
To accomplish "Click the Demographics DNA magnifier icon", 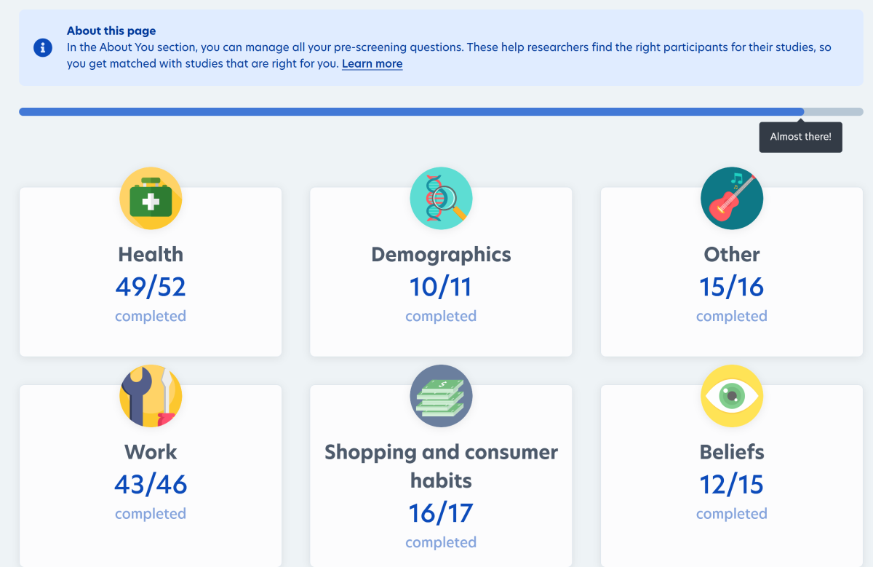I will click(x=441, y=198).
